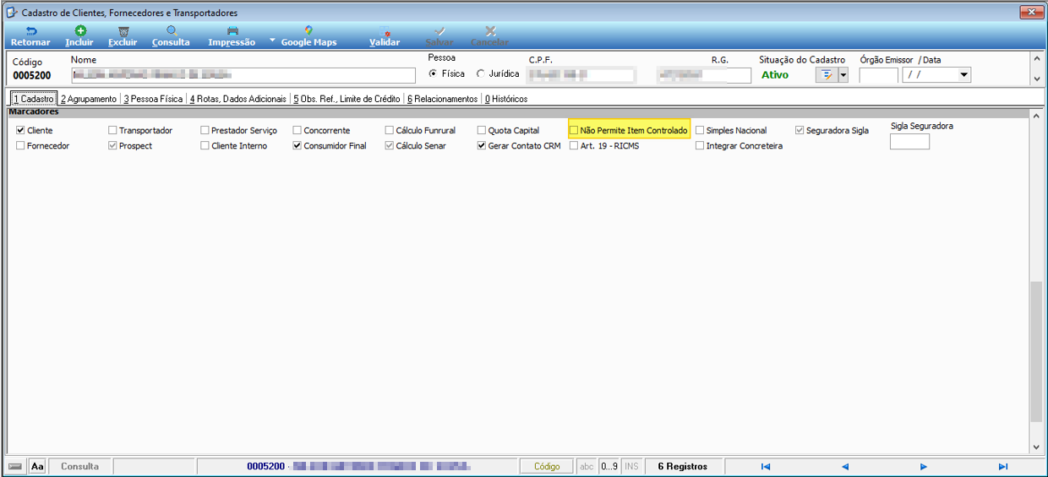Check the Cliente Interno box

pyautogui.click(x=205, y=146)
